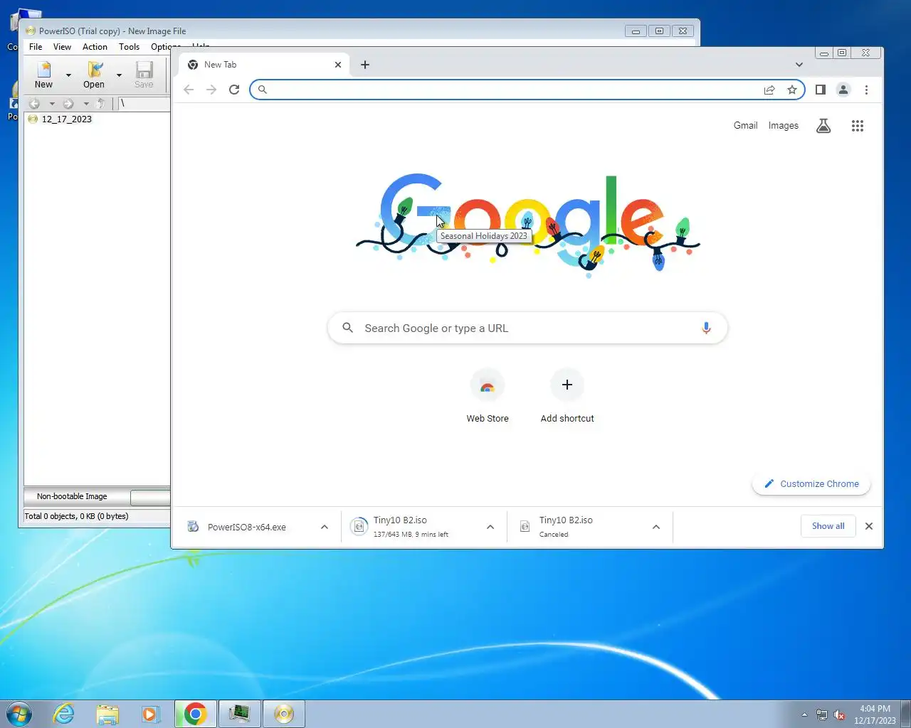Switch to Chrome in taskbar
Viewport: 911px width, 728px height.
[195, 714]
